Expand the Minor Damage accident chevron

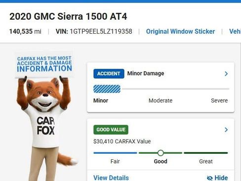(x=226, y=74)
